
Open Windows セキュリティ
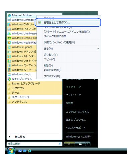[79, 137]
